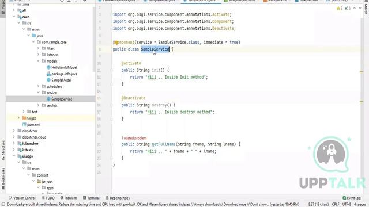The image size is (369, 207).
Task: Expand the servlets package
Action: (x=39, y=105)
